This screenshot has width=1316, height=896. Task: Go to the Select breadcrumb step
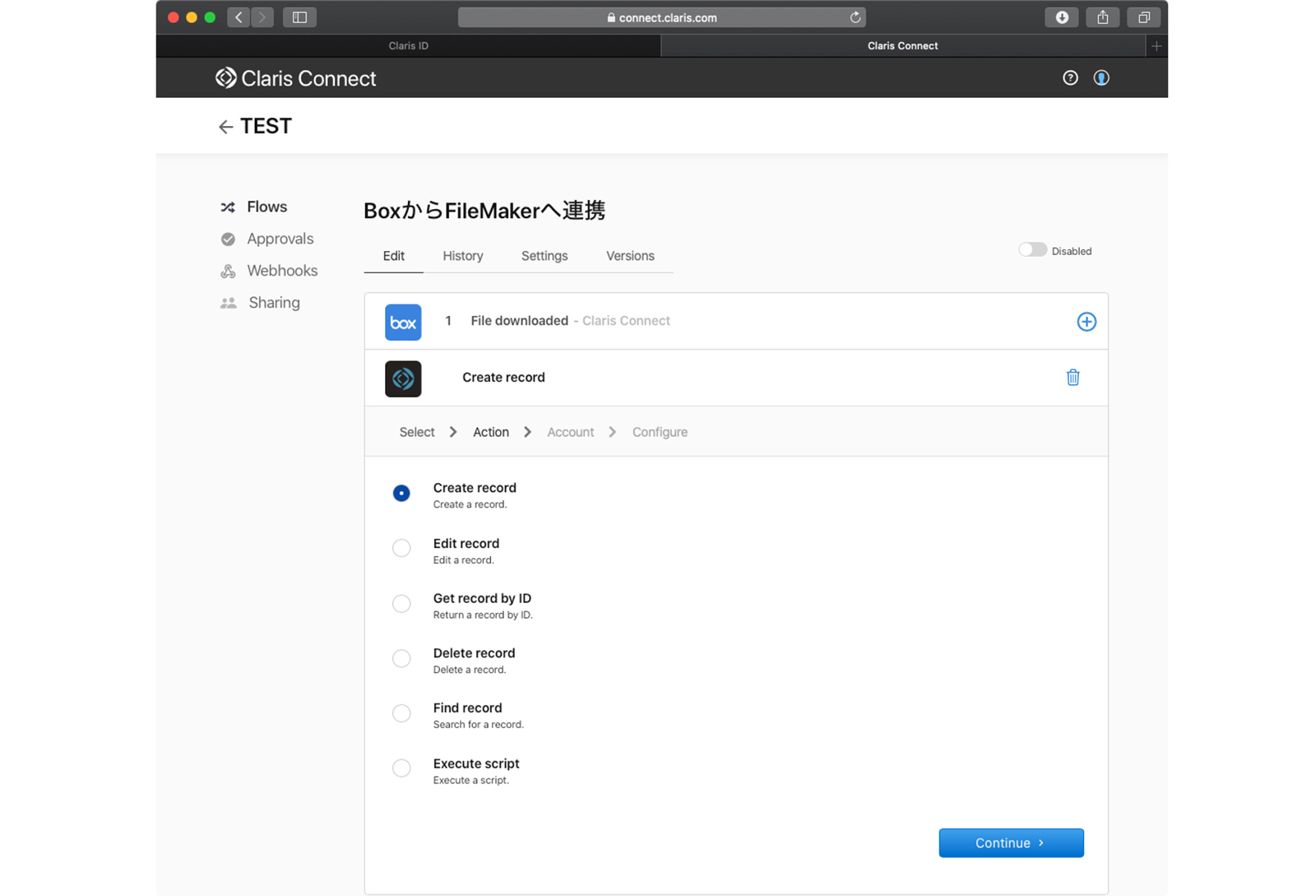pos(416,432)
